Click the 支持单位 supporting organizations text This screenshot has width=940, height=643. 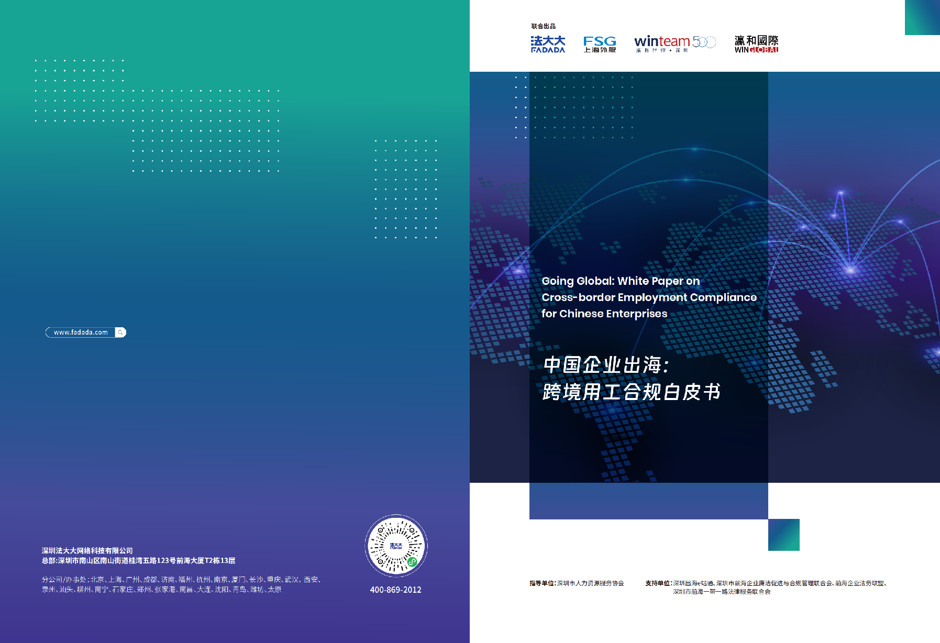tap(765, 587)
